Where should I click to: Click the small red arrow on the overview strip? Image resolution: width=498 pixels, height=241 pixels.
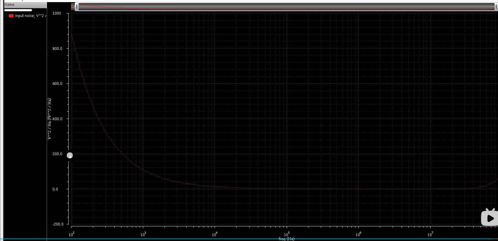tap(73, 6)
